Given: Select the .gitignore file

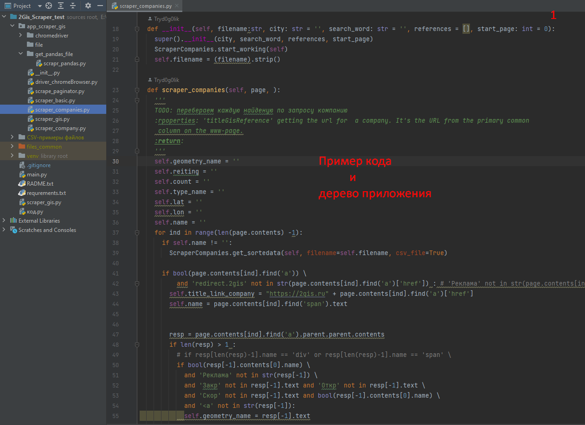Looking at the screenshot, I should click(39, 165).
